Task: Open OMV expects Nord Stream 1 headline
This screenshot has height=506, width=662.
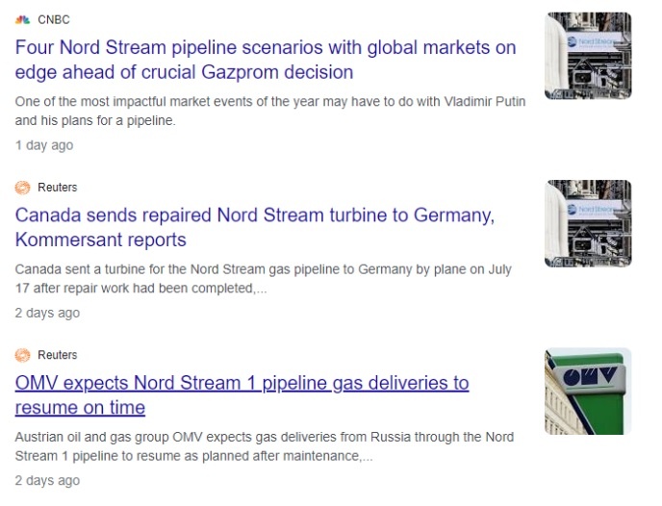Action: tap(242, 395)
